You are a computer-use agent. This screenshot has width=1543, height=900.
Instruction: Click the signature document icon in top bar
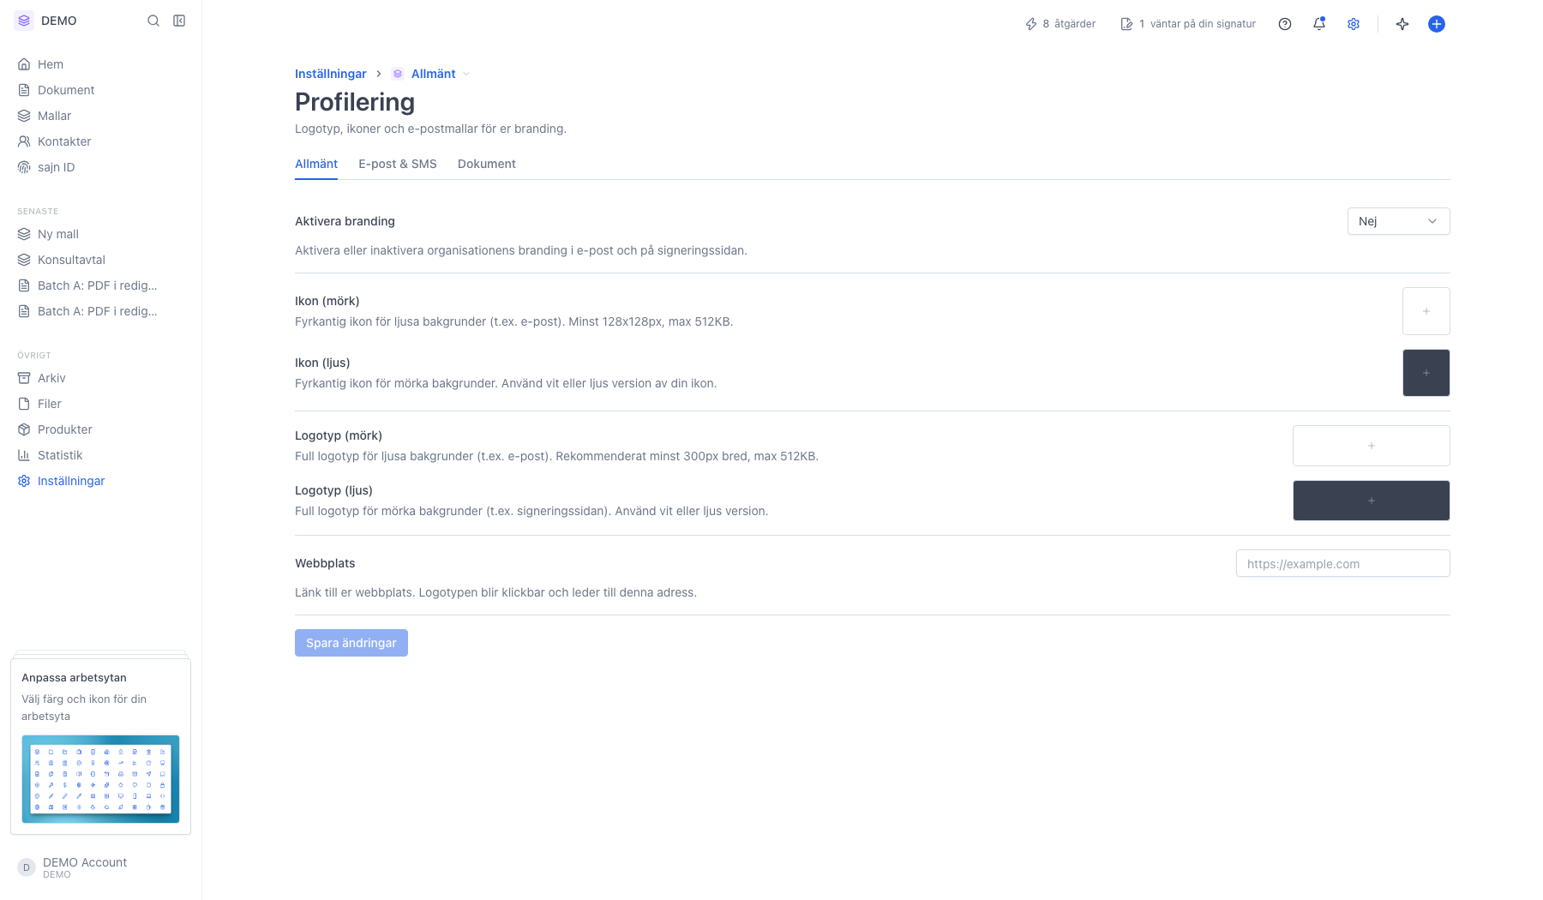[1126, 24]
